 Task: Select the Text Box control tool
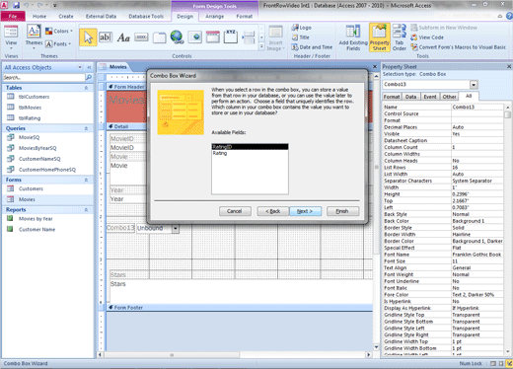(x=106, y=37)
